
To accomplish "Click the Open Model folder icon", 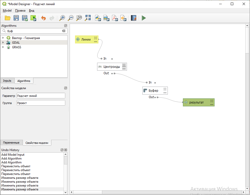I will pyautogui.click(x=7, y=18).
